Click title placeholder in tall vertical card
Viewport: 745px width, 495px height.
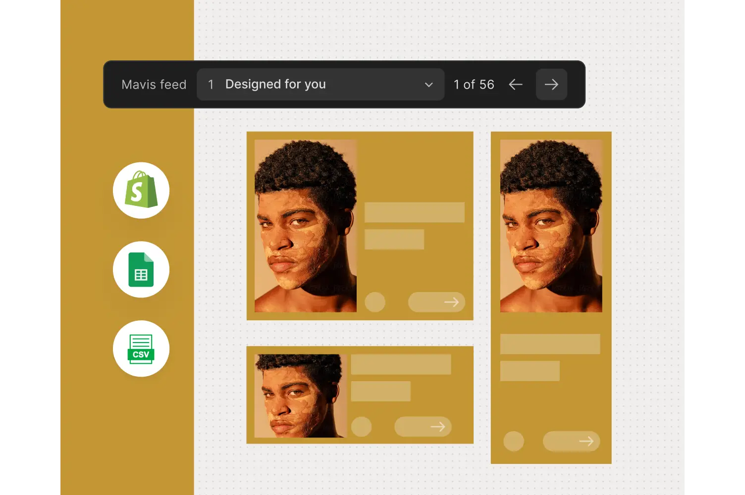(x=550, y=344)
